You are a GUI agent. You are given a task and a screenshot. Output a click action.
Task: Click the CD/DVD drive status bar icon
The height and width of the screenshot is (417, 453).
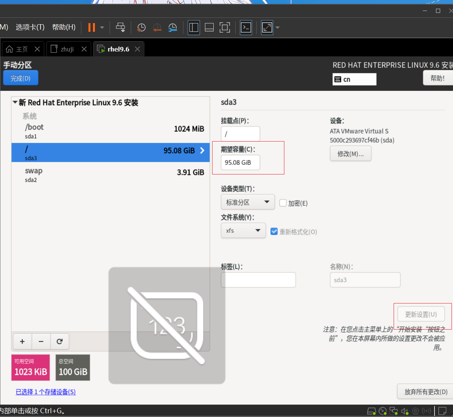click(x=383, y=411)
